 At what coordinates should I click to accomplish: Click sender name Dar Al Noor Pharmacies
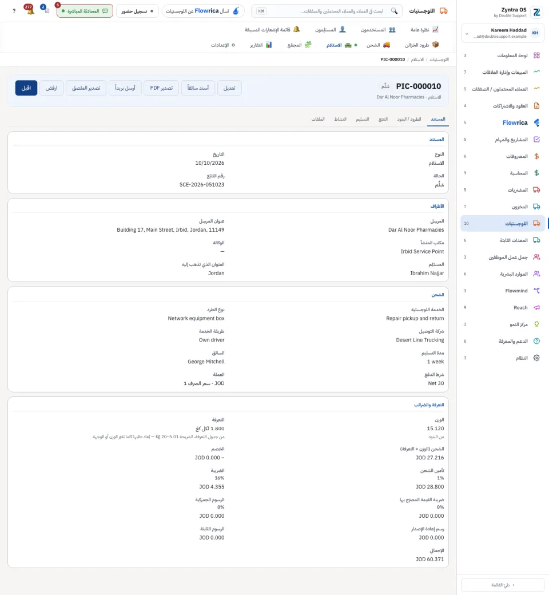point(416,230)
